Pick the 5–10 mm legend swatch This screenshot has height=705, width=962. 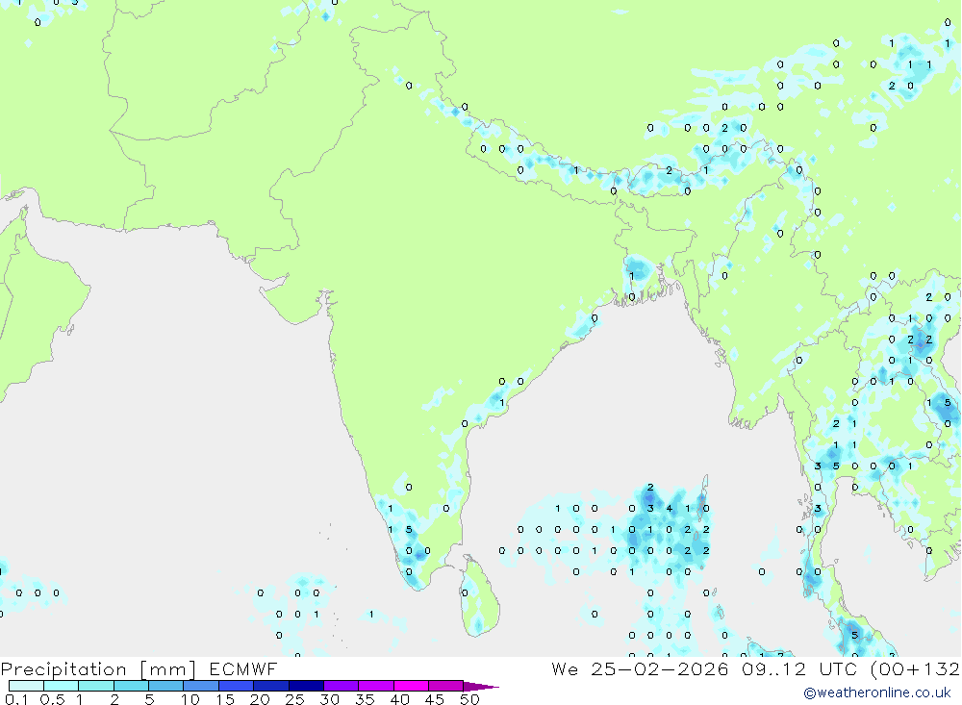166,686
